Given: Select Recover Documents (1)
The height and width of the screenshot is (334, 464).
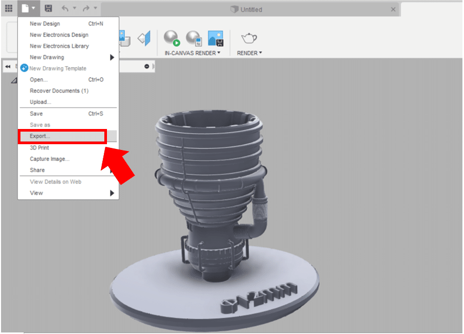Looking at the screenshot, I should pyautogui.click(x=68, y=91).
